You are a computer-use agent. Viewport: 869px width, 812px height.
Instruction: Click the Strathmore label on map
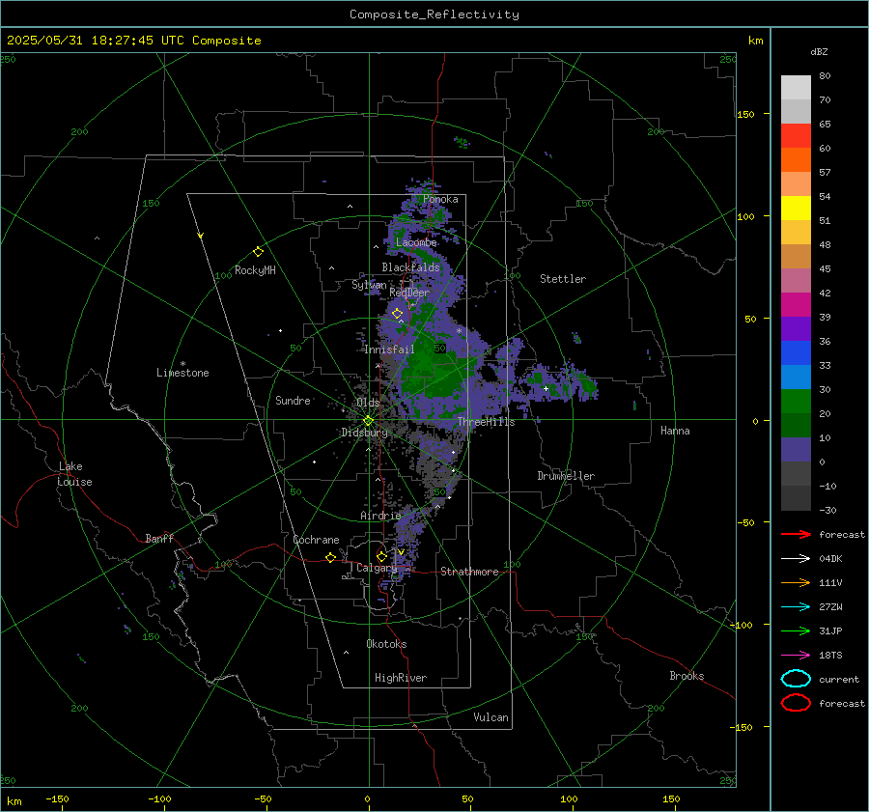tap(469, 572)
